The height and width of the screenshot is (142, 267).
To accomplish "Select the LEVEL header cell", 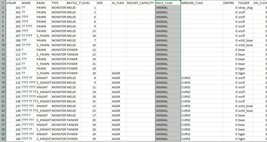I will point(89,3).
